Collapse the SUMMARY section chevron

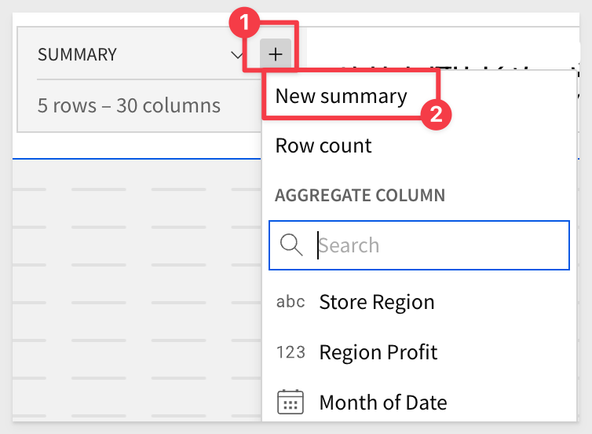(237, 55)
